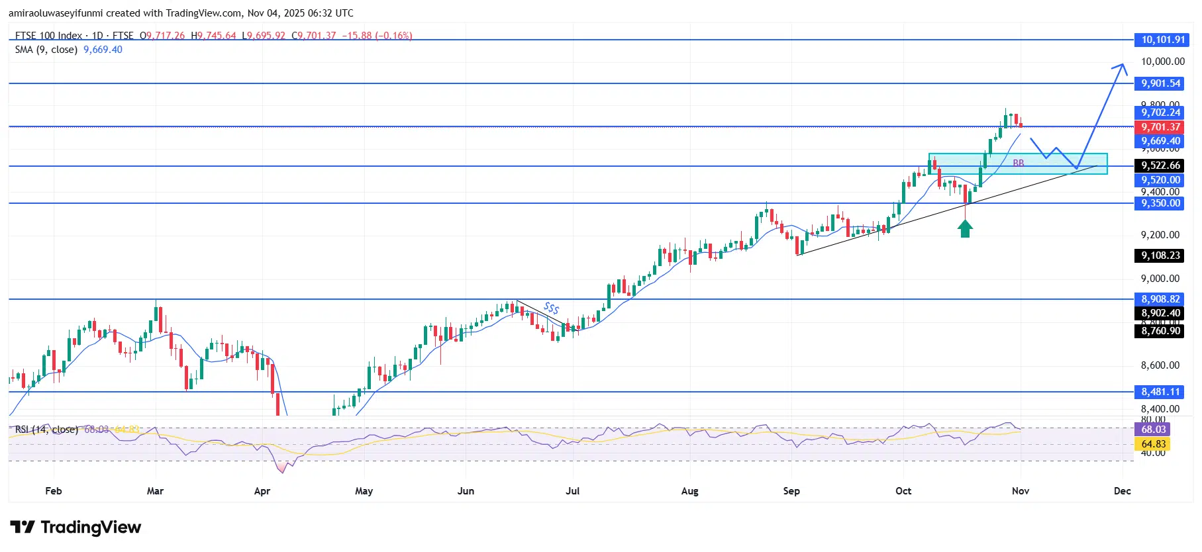Click the low price L9,695.92
This screenshot has width=1202, height=552.
(264, 36)
